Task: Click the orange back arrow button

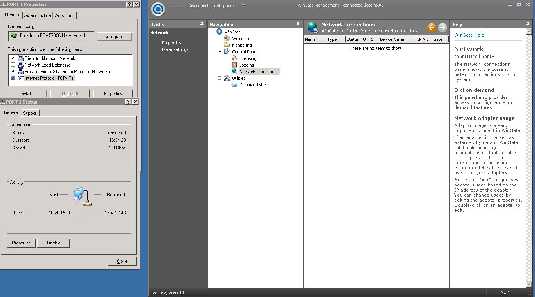Action: 431,27
